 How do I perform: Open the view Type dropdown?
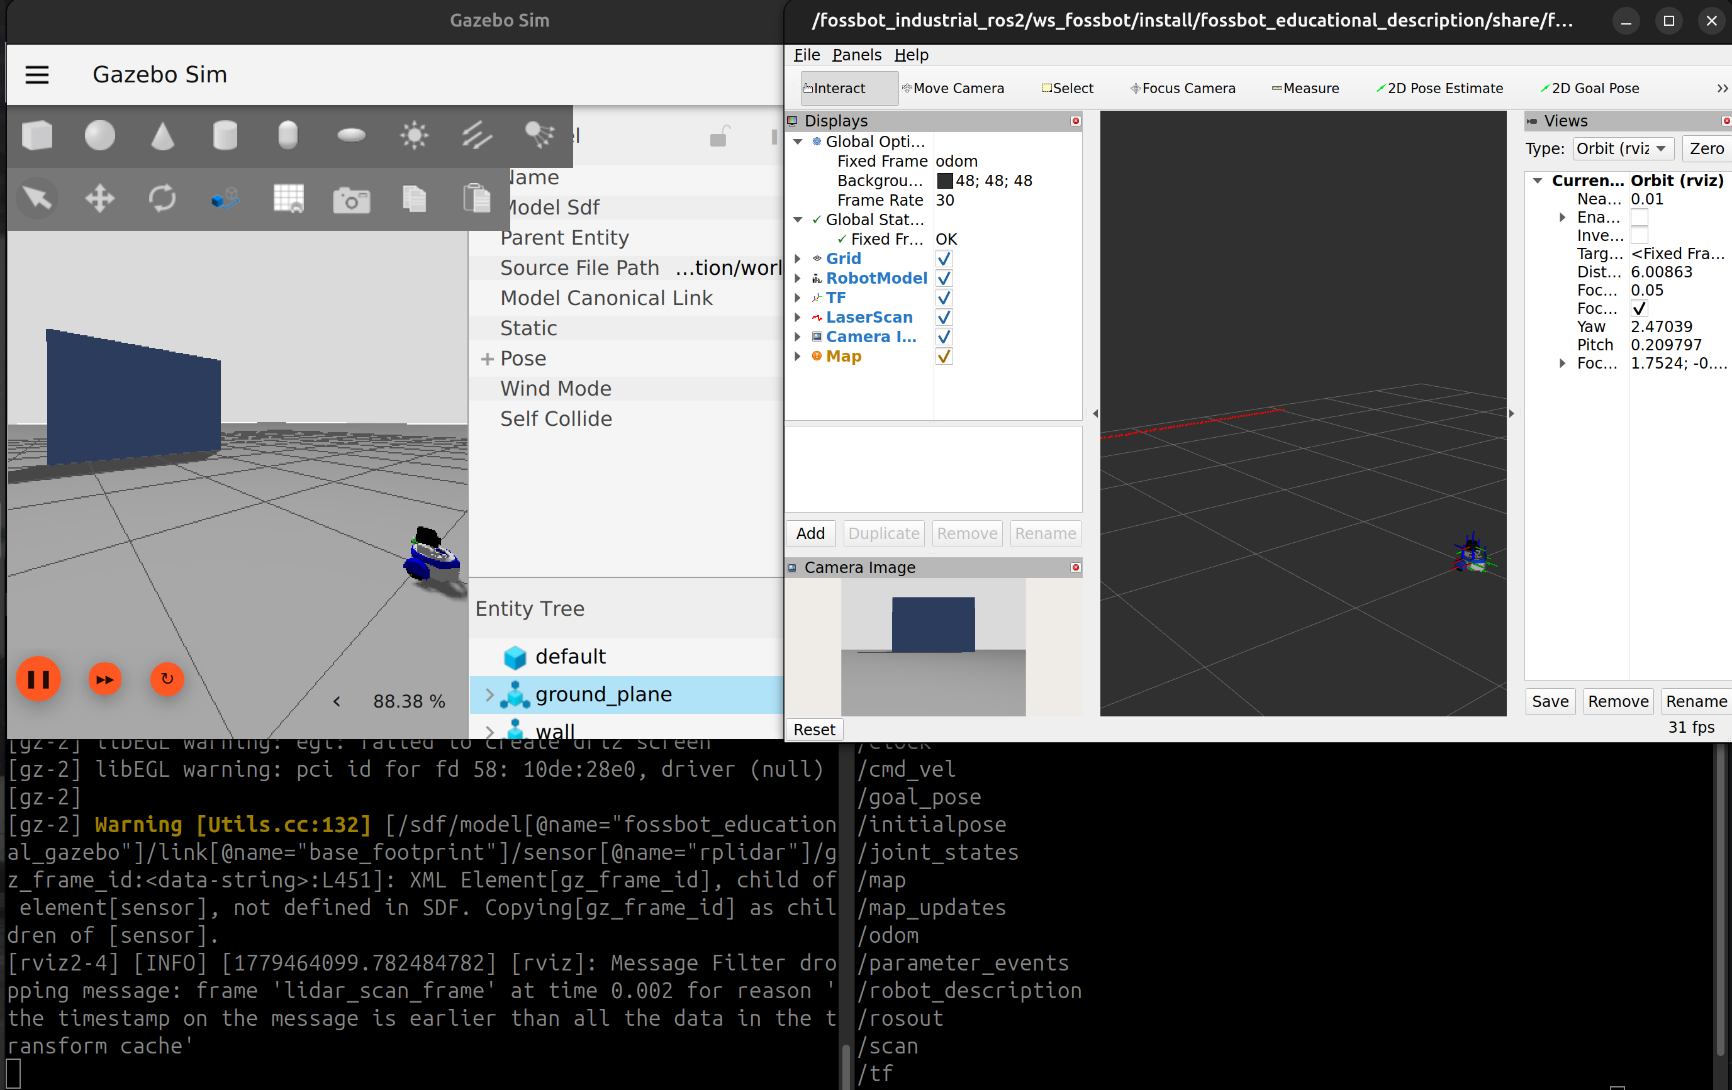pos(1623,149)
